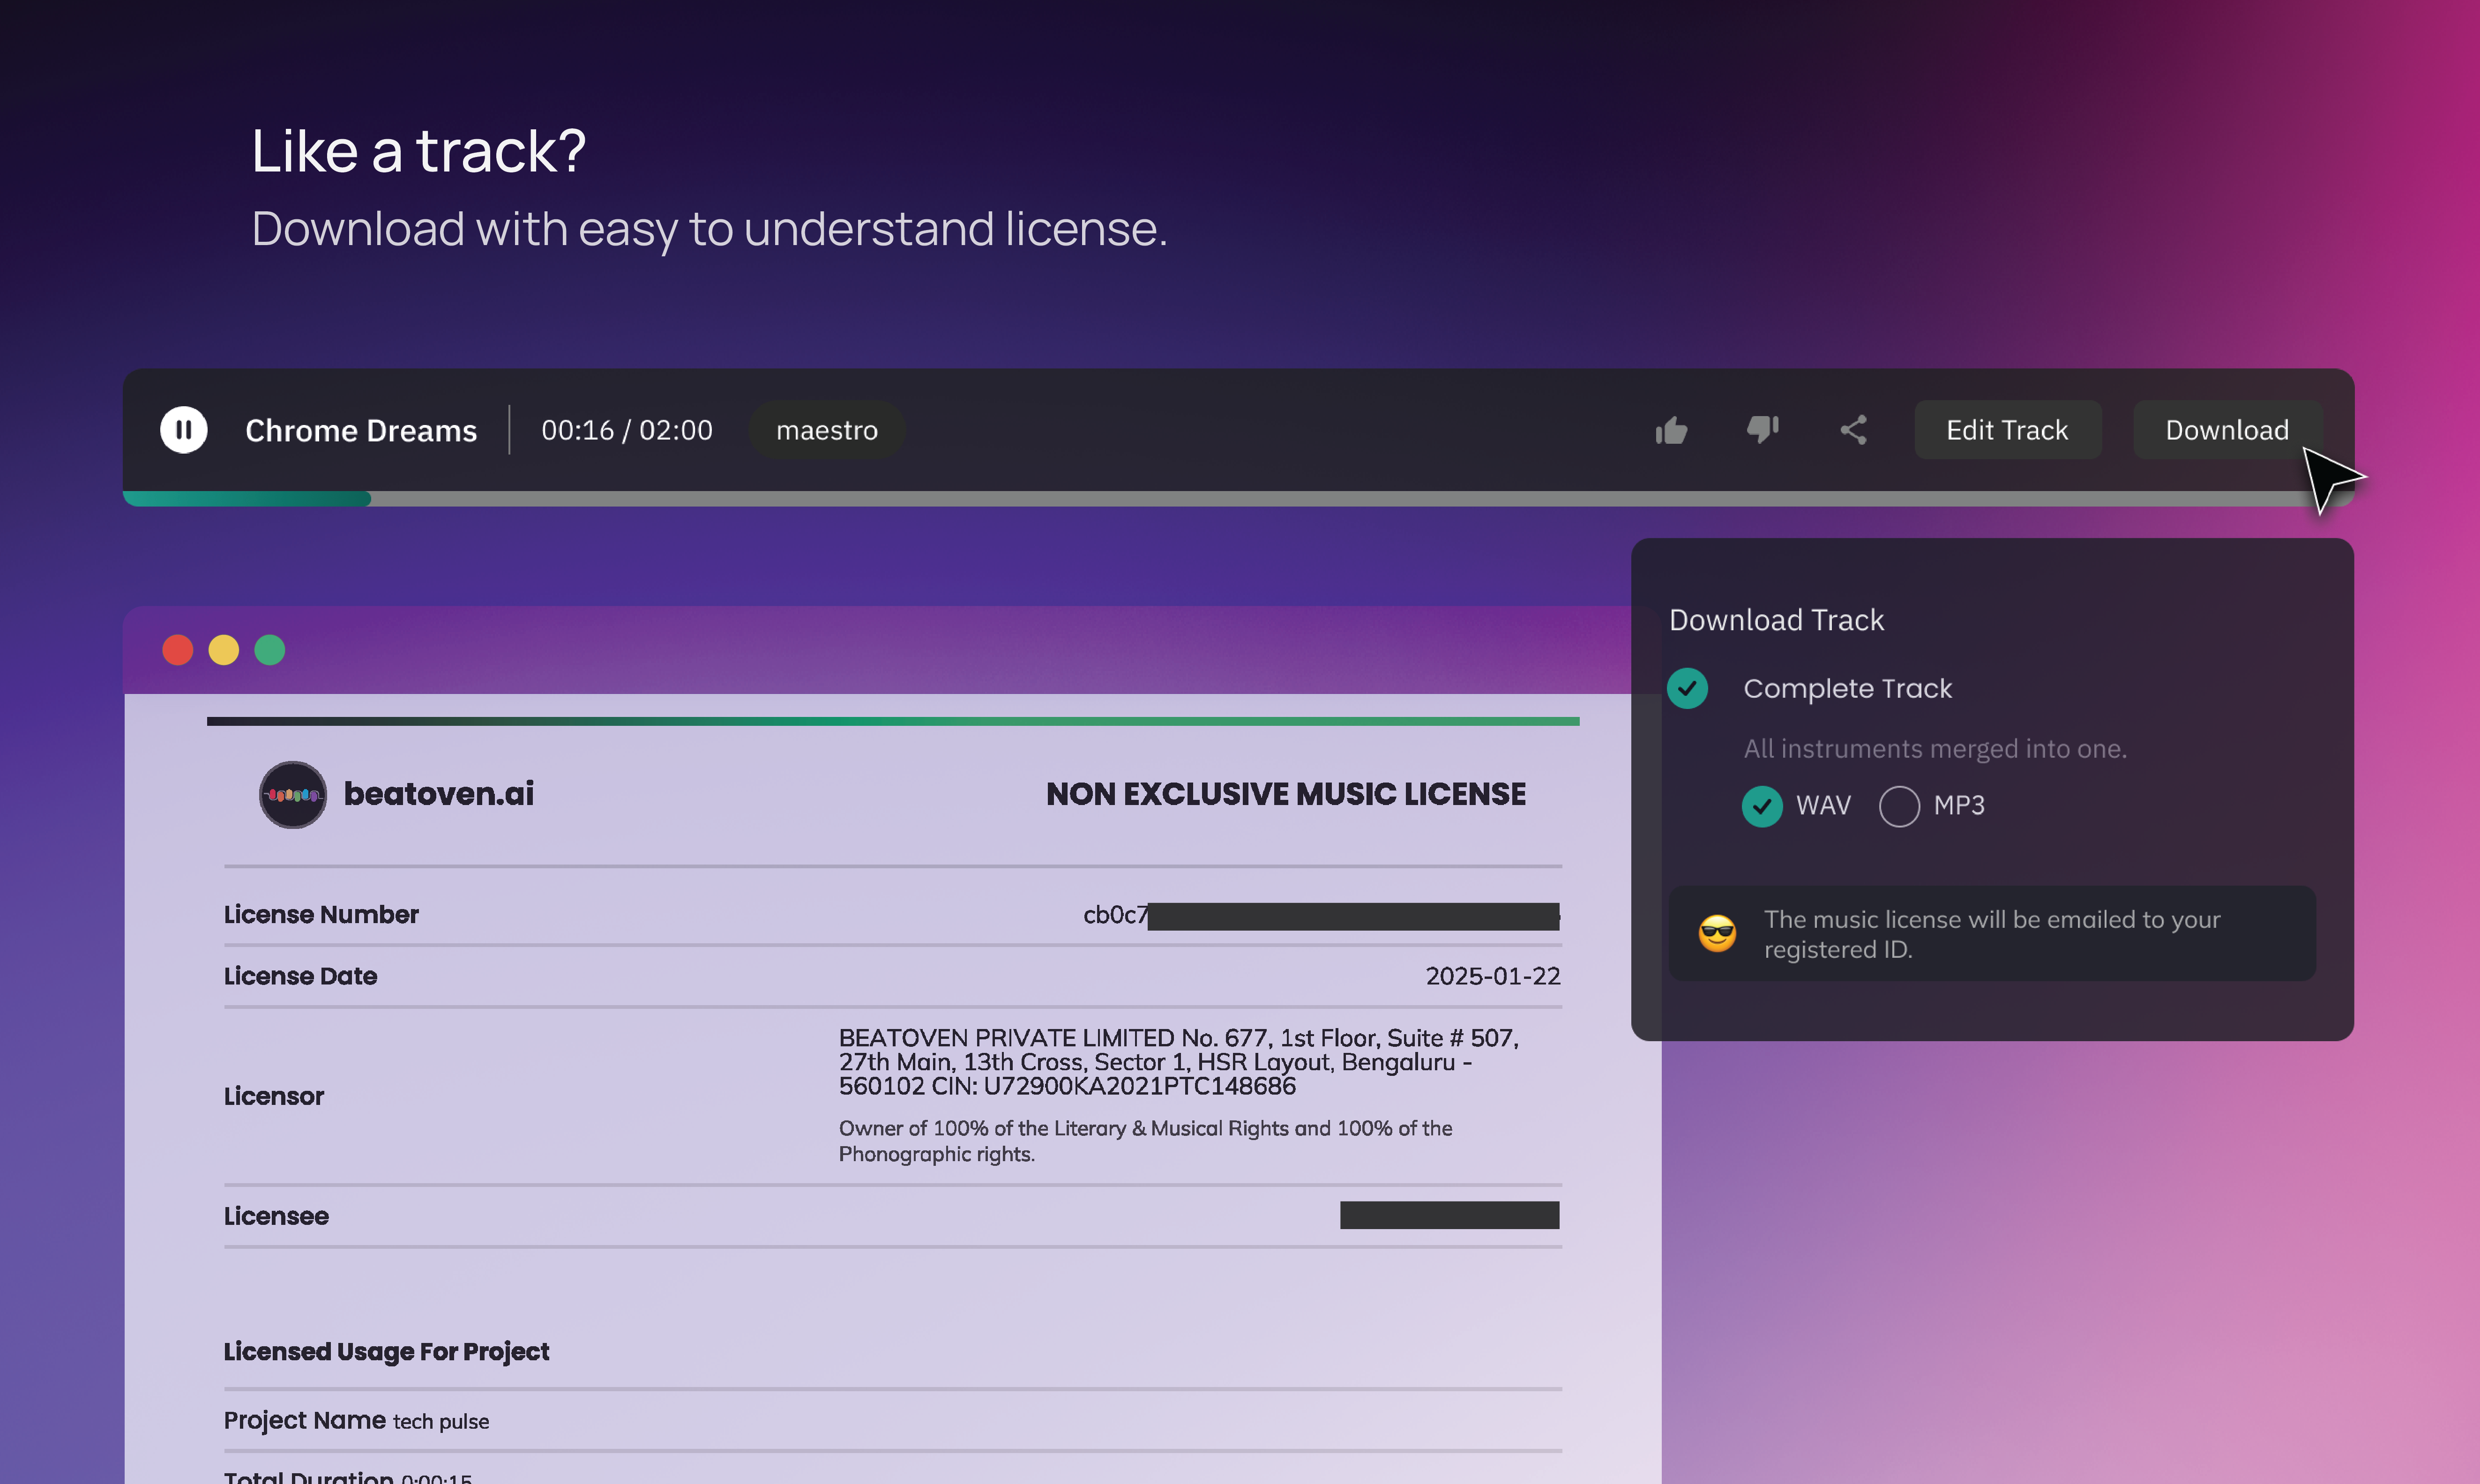The image size is (2480, 1484).
Task: Click the NON EXCLUSIVE MUSIC LICENSE heading
Action: pyautogui.click(x=1285, y=794)
